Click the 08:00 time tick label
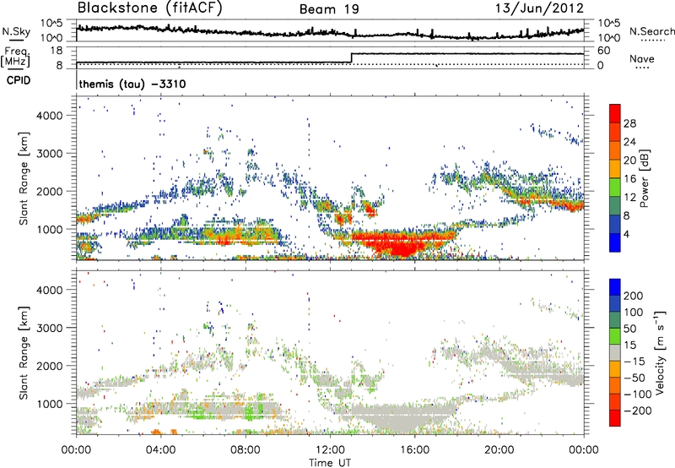The width and height of the screenshot is (675, 468). tap(246, 450)
